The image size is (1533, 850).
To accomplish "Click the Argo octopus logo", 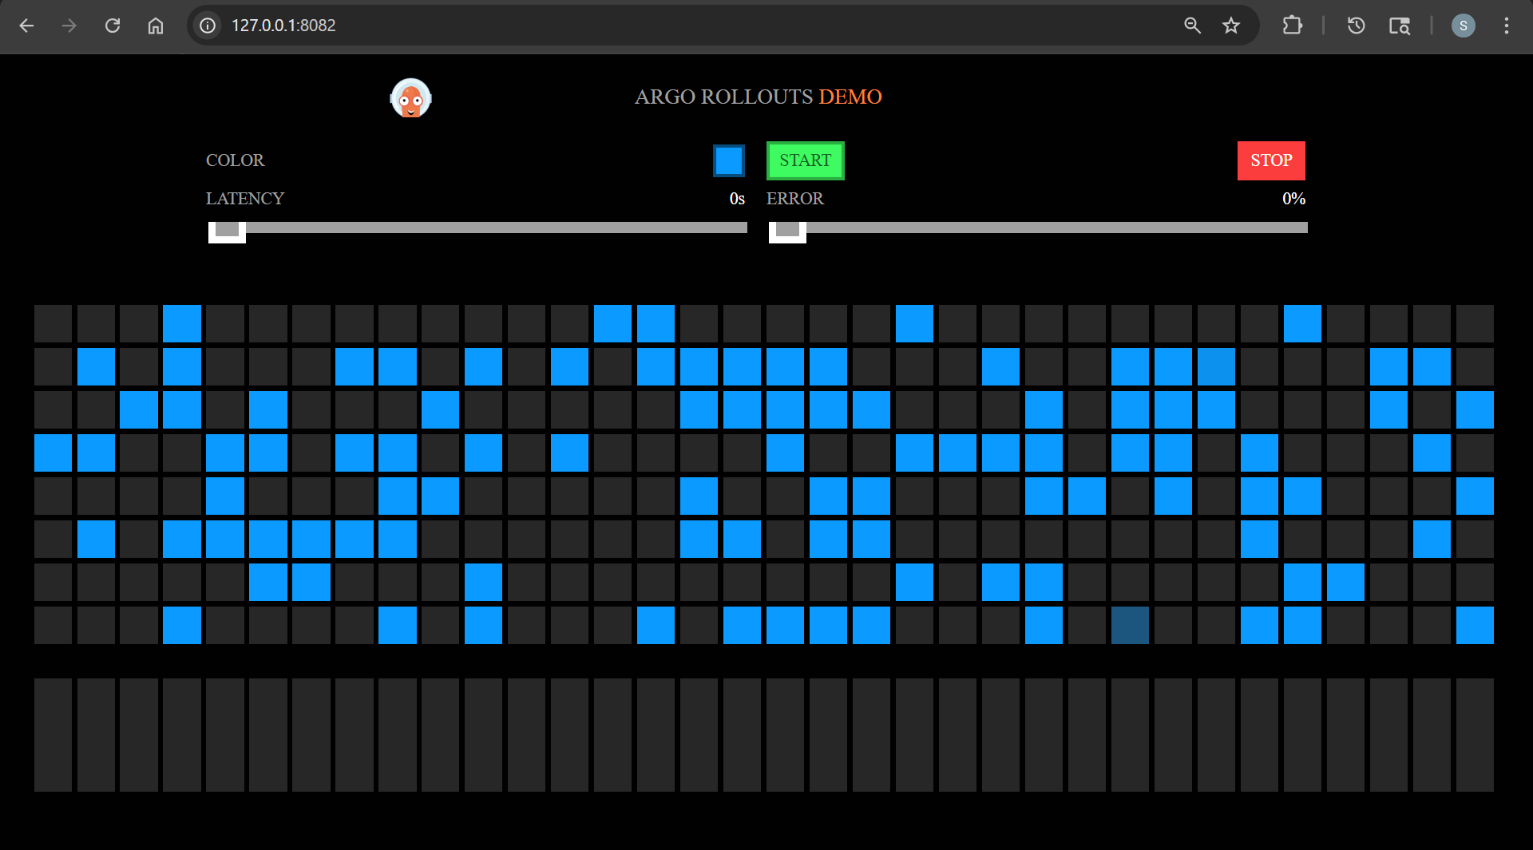I will (410, 98).
